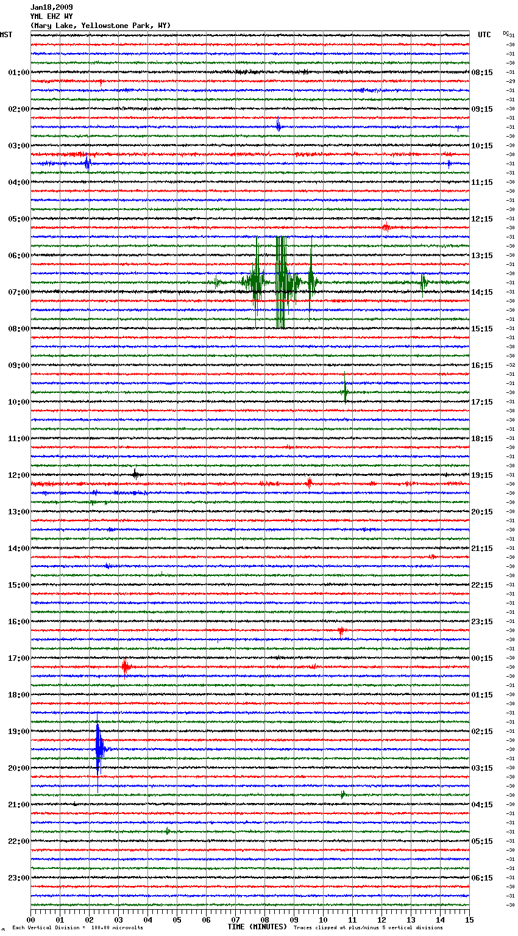
Task: Click the MST timezone header label
Action: (x=6, y=35)
